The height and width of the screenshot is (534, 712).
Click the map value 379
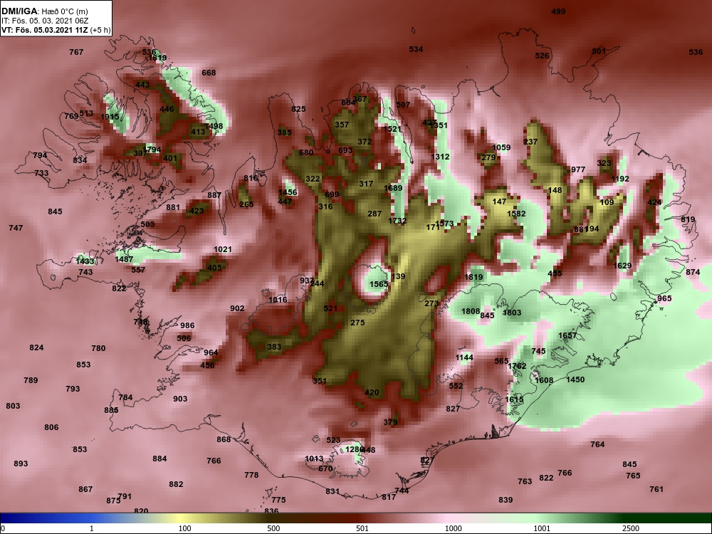click(390, 422)
